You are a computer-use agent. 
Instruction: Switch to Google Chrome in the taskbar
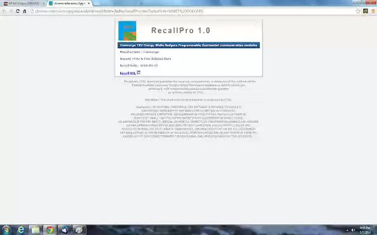click(50, 230)
